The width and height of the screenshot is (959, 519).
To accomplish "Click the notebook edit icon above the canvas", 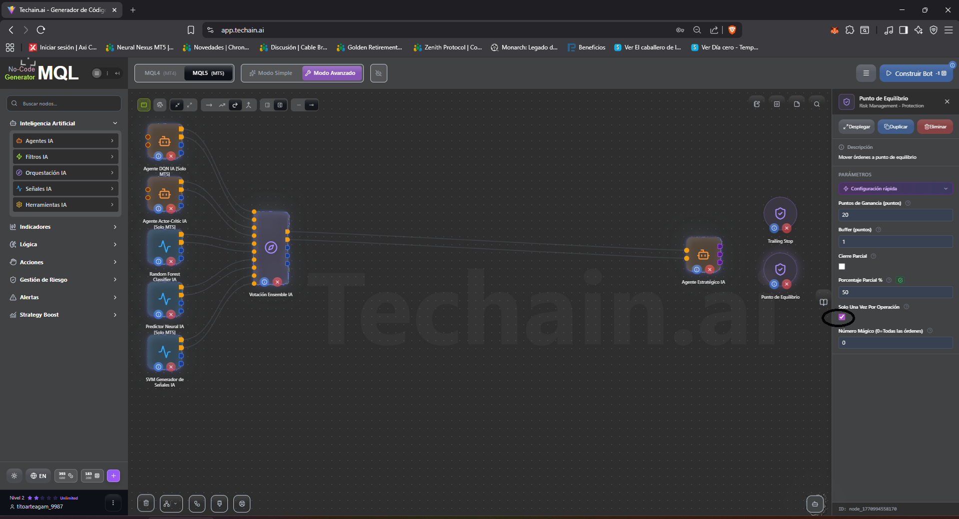I will [x=757, y=104].
